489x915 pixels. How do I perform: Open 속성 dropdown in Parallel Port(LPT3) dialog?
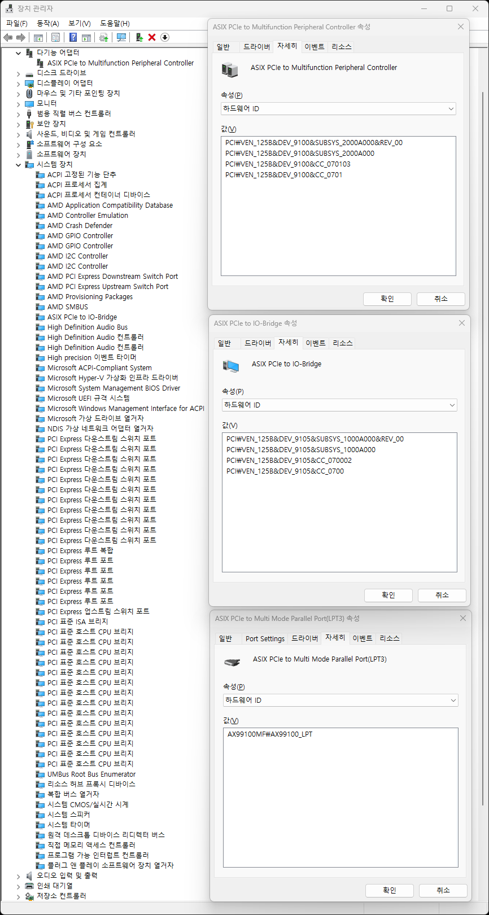point(340,700)
